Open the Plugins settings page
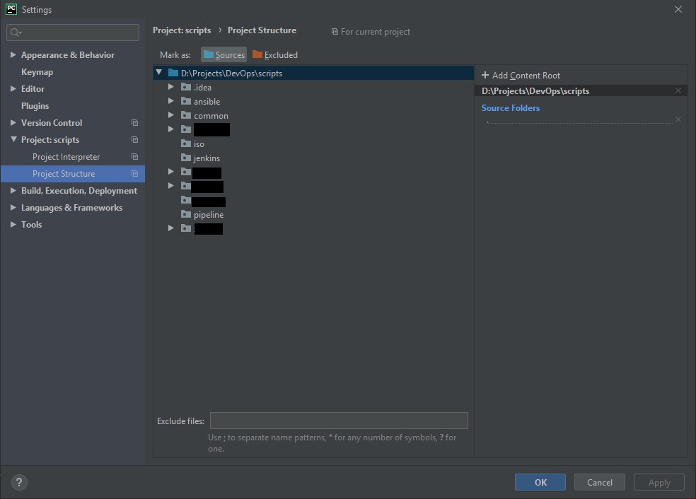 (x=35, y=105)
